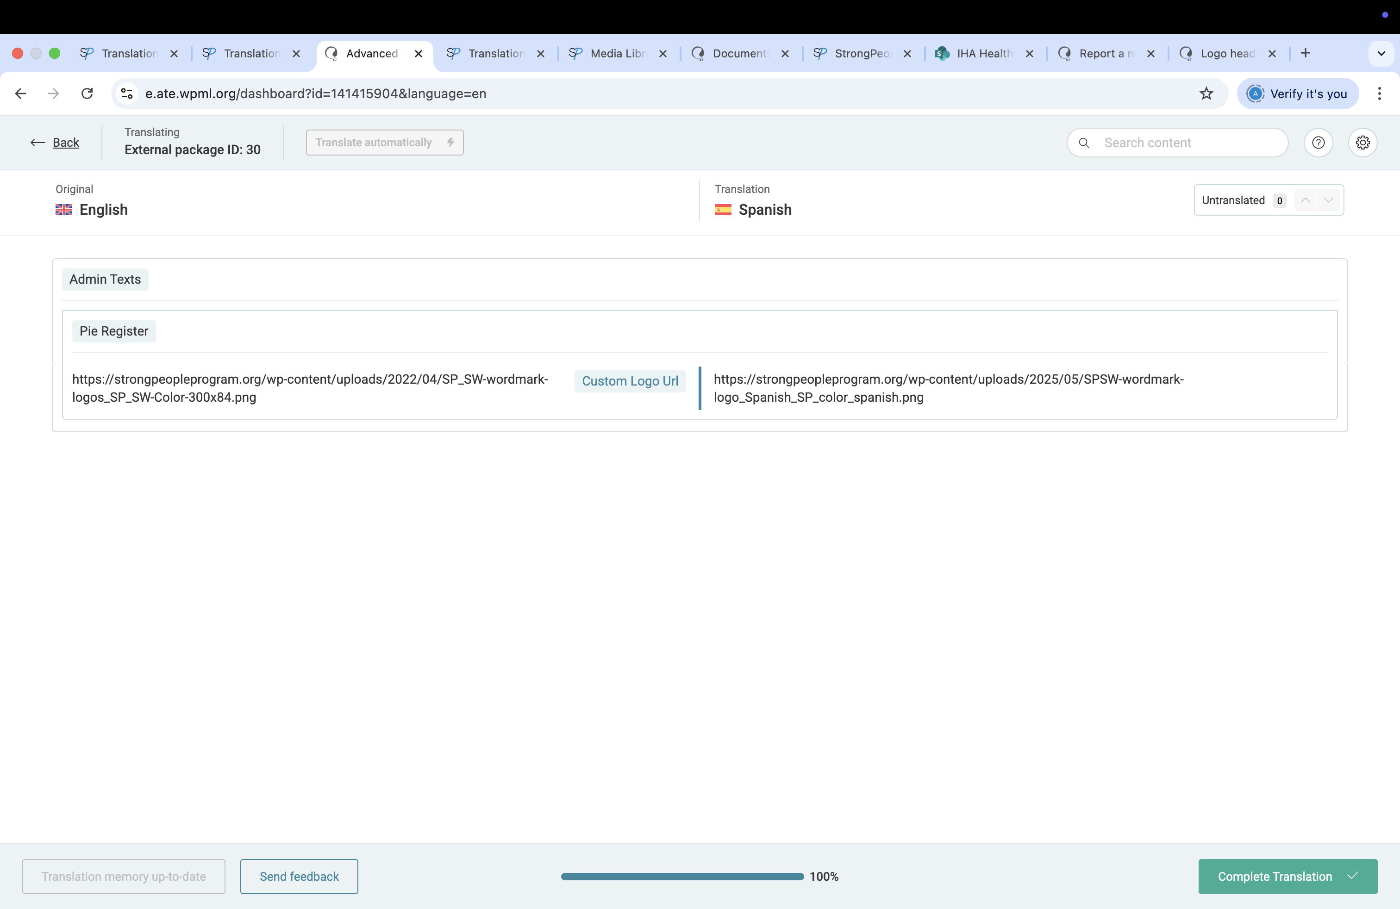Click the Send feedback button
Image resolution: width=1400 pixels, height=909 pixels.
click(299, 876)
